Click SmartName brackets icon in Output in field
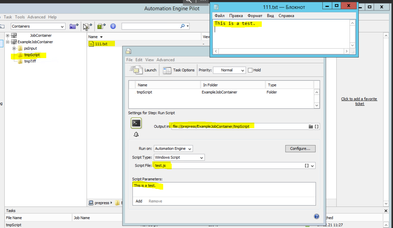The image size is (393, 228). coord(317,126)
